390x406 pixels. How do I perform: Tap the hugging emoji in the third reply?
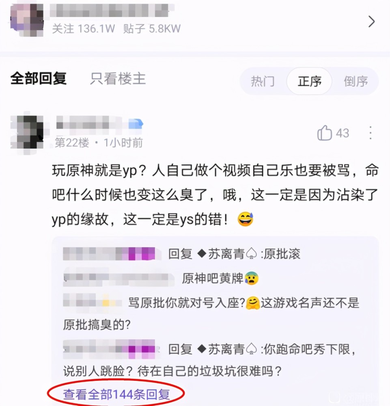click(253, 303)
